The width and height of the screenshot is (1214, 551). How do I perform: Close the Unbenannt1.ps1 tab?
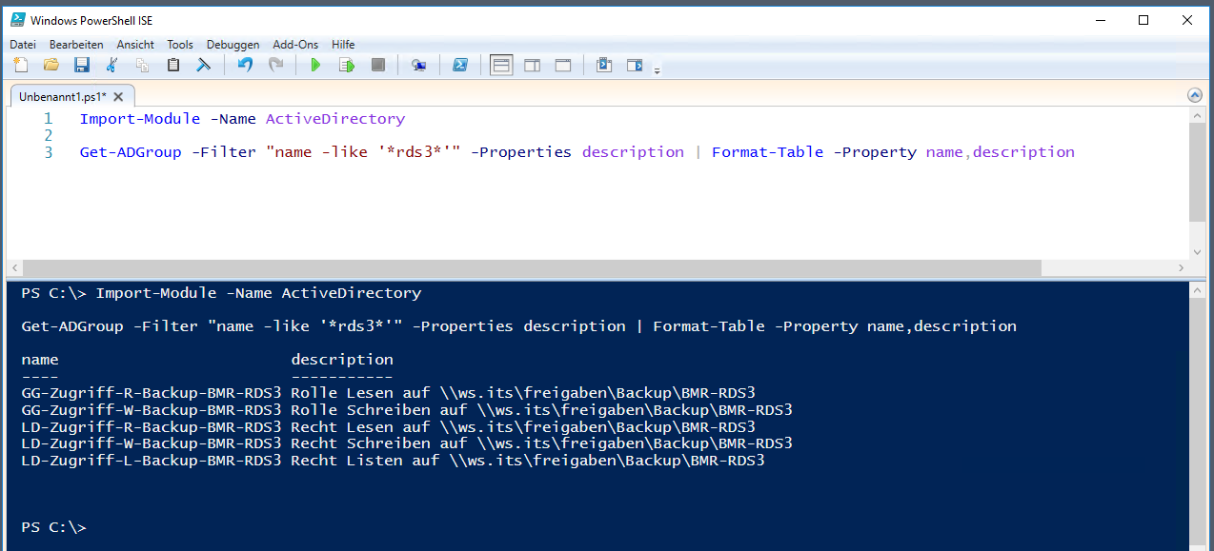pos(119,96)
